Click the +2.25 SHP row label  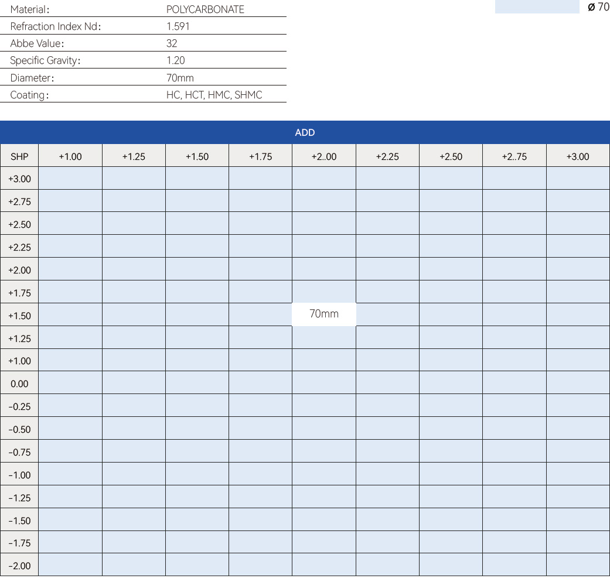(x=19, y=248)
